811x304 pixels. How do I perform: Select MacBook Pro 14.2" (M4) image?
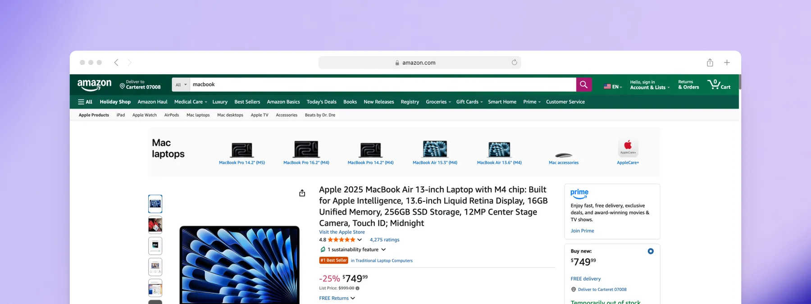coord(371,150)
